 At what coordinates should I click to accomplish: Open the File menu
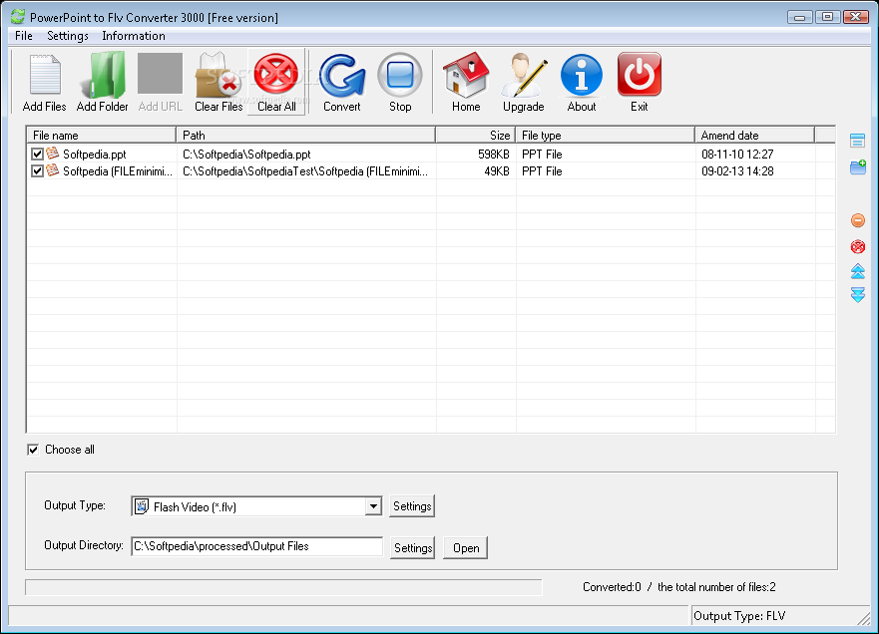24,36
